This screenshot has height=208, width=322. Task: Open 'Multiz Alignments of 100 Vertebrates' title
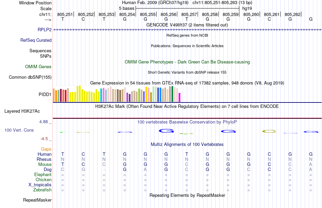(x=187, y=144)
